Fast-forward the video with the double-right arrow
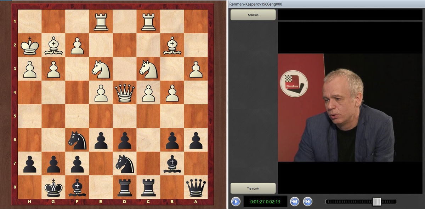This screenshot has height=209, width=425. point(308,202)
